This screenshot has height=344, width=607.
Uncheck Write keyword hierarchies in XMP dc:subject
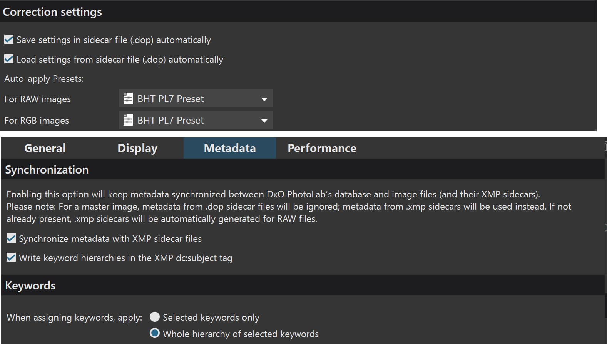click(11, 258)
